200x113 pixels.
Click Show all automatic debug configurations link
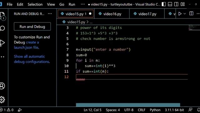click(x=32, y=59)
